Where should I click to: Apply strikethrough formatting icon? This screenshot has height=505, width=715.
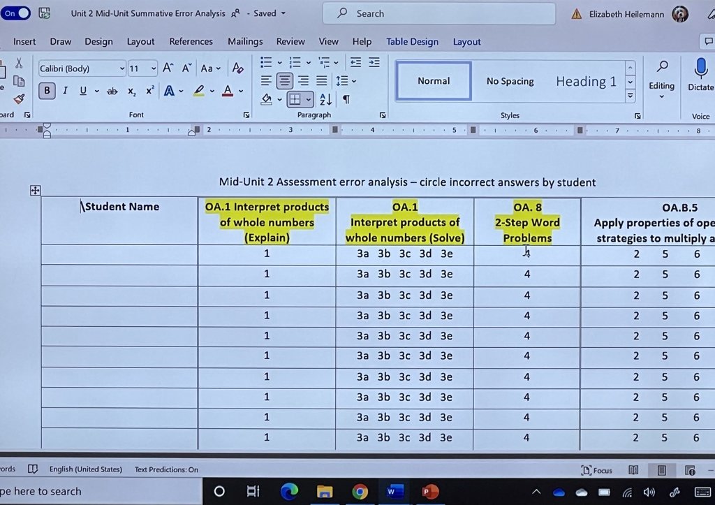[112, 90]
